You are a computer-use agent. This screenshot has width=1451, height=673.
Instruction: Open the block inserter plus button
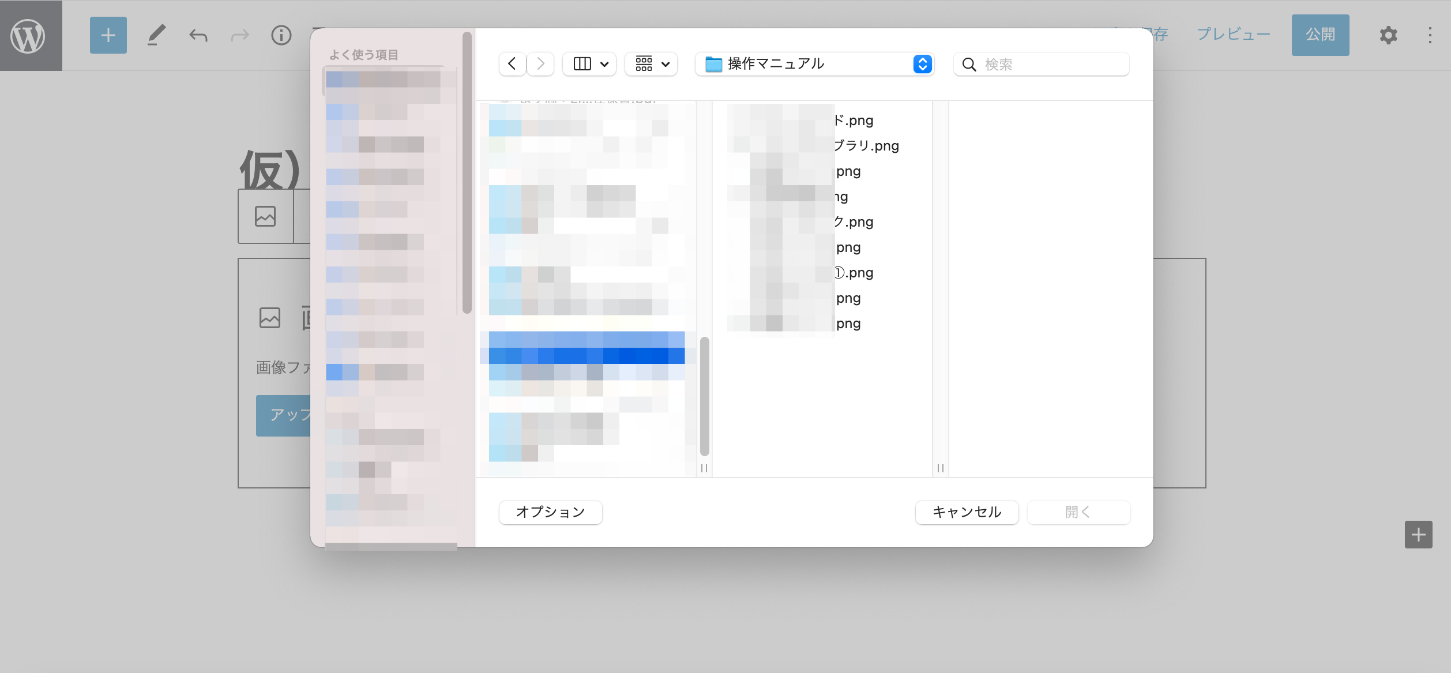tap(108, 36)
